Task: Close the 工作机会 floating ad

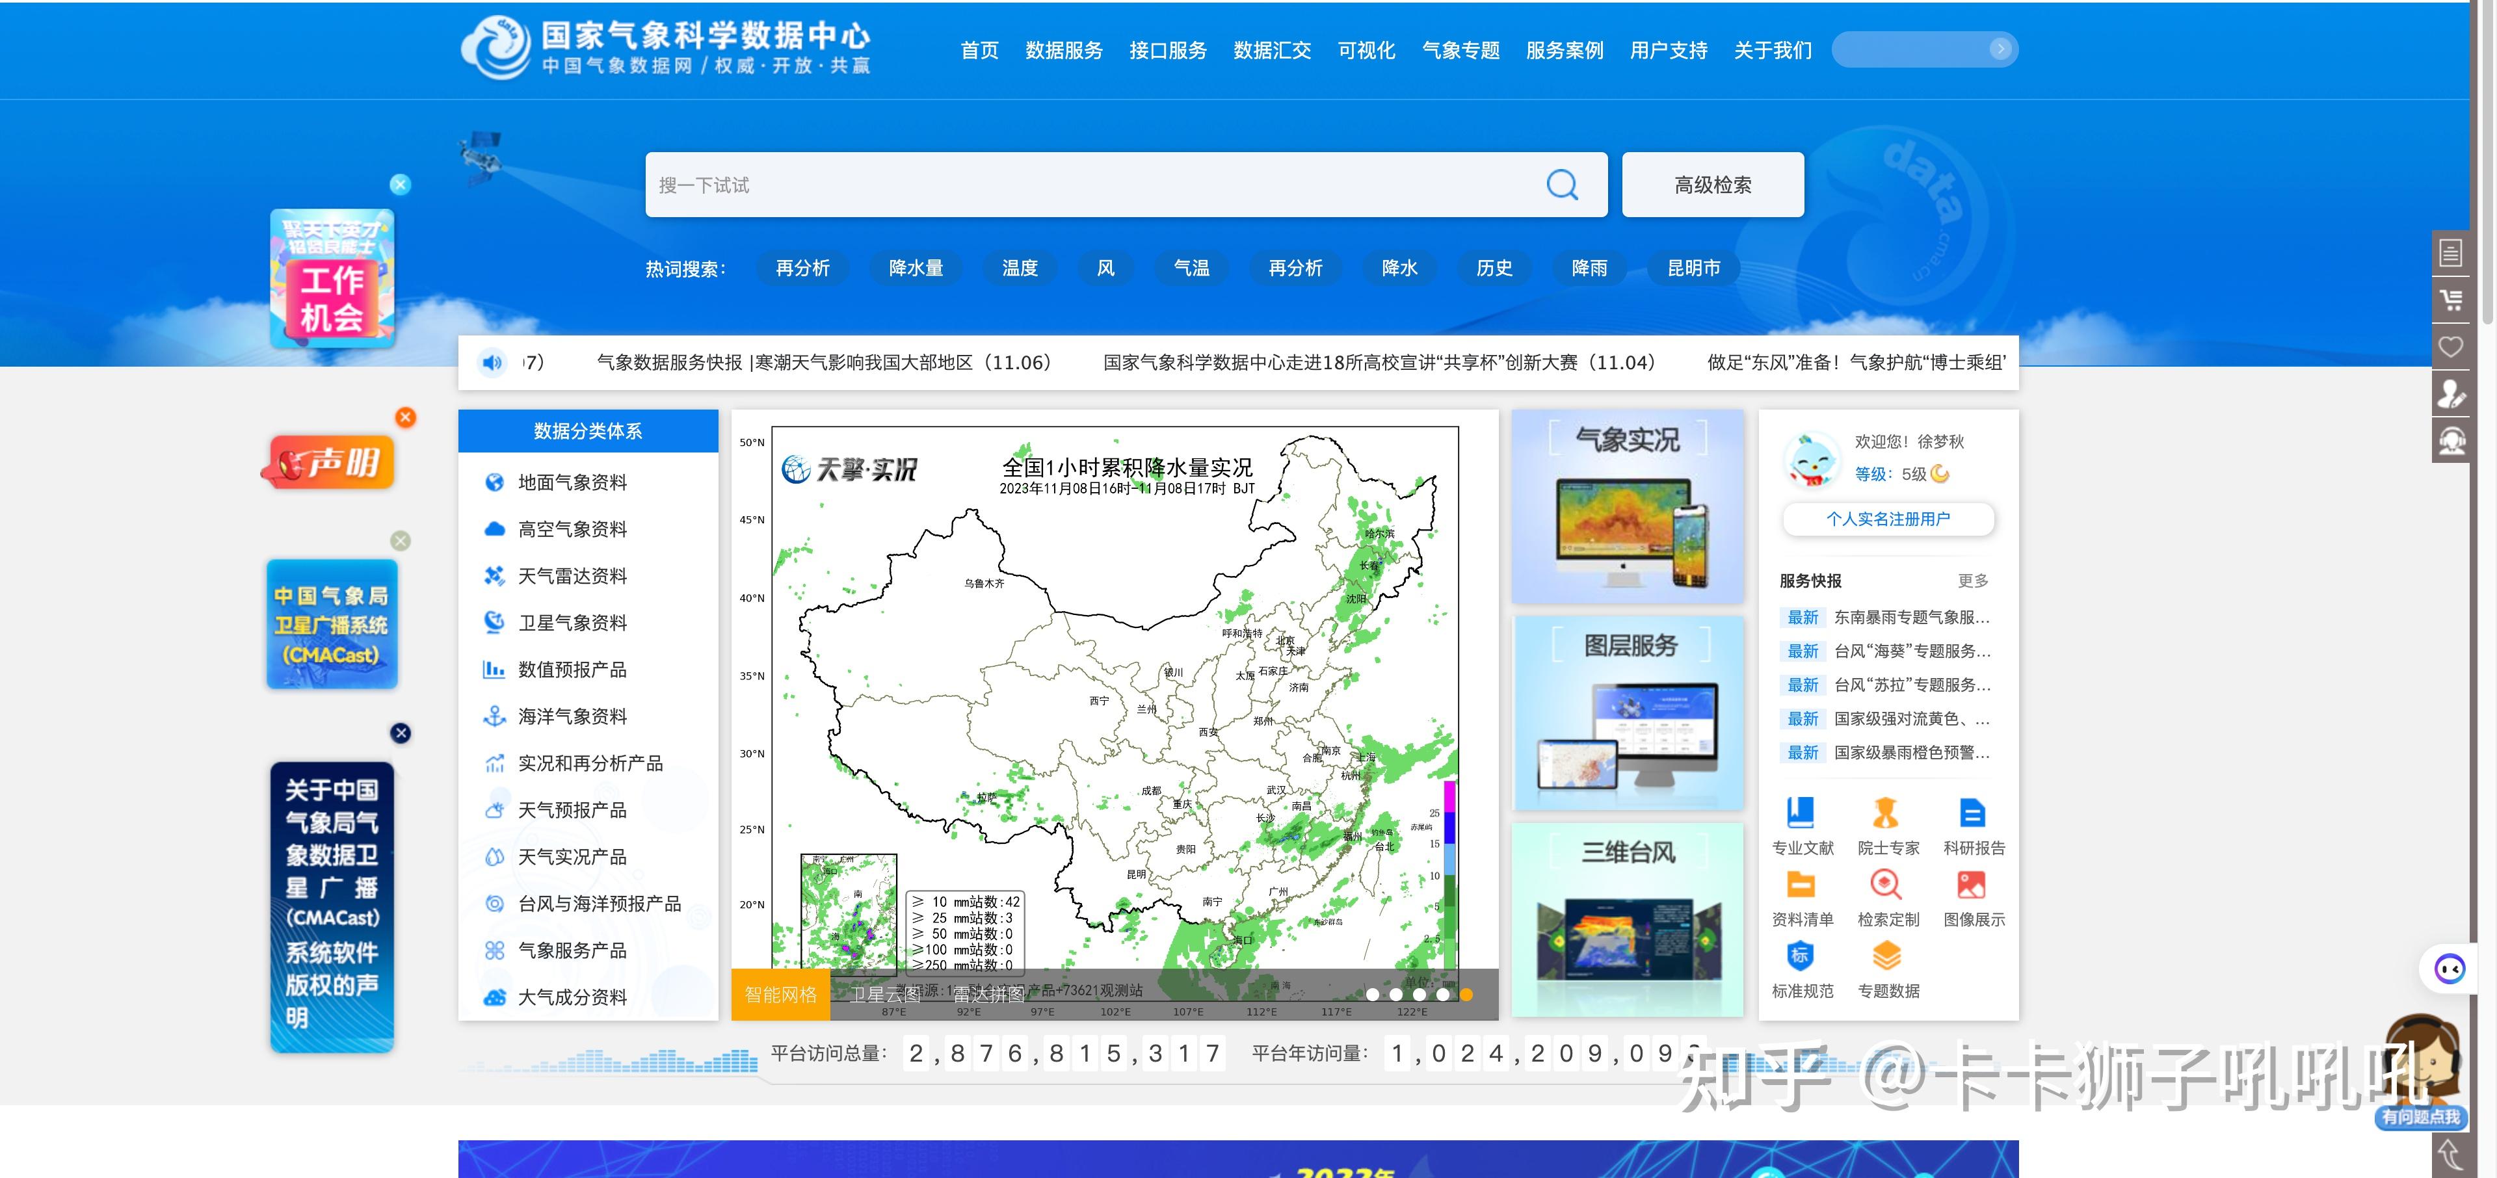Action: [401, 184]
